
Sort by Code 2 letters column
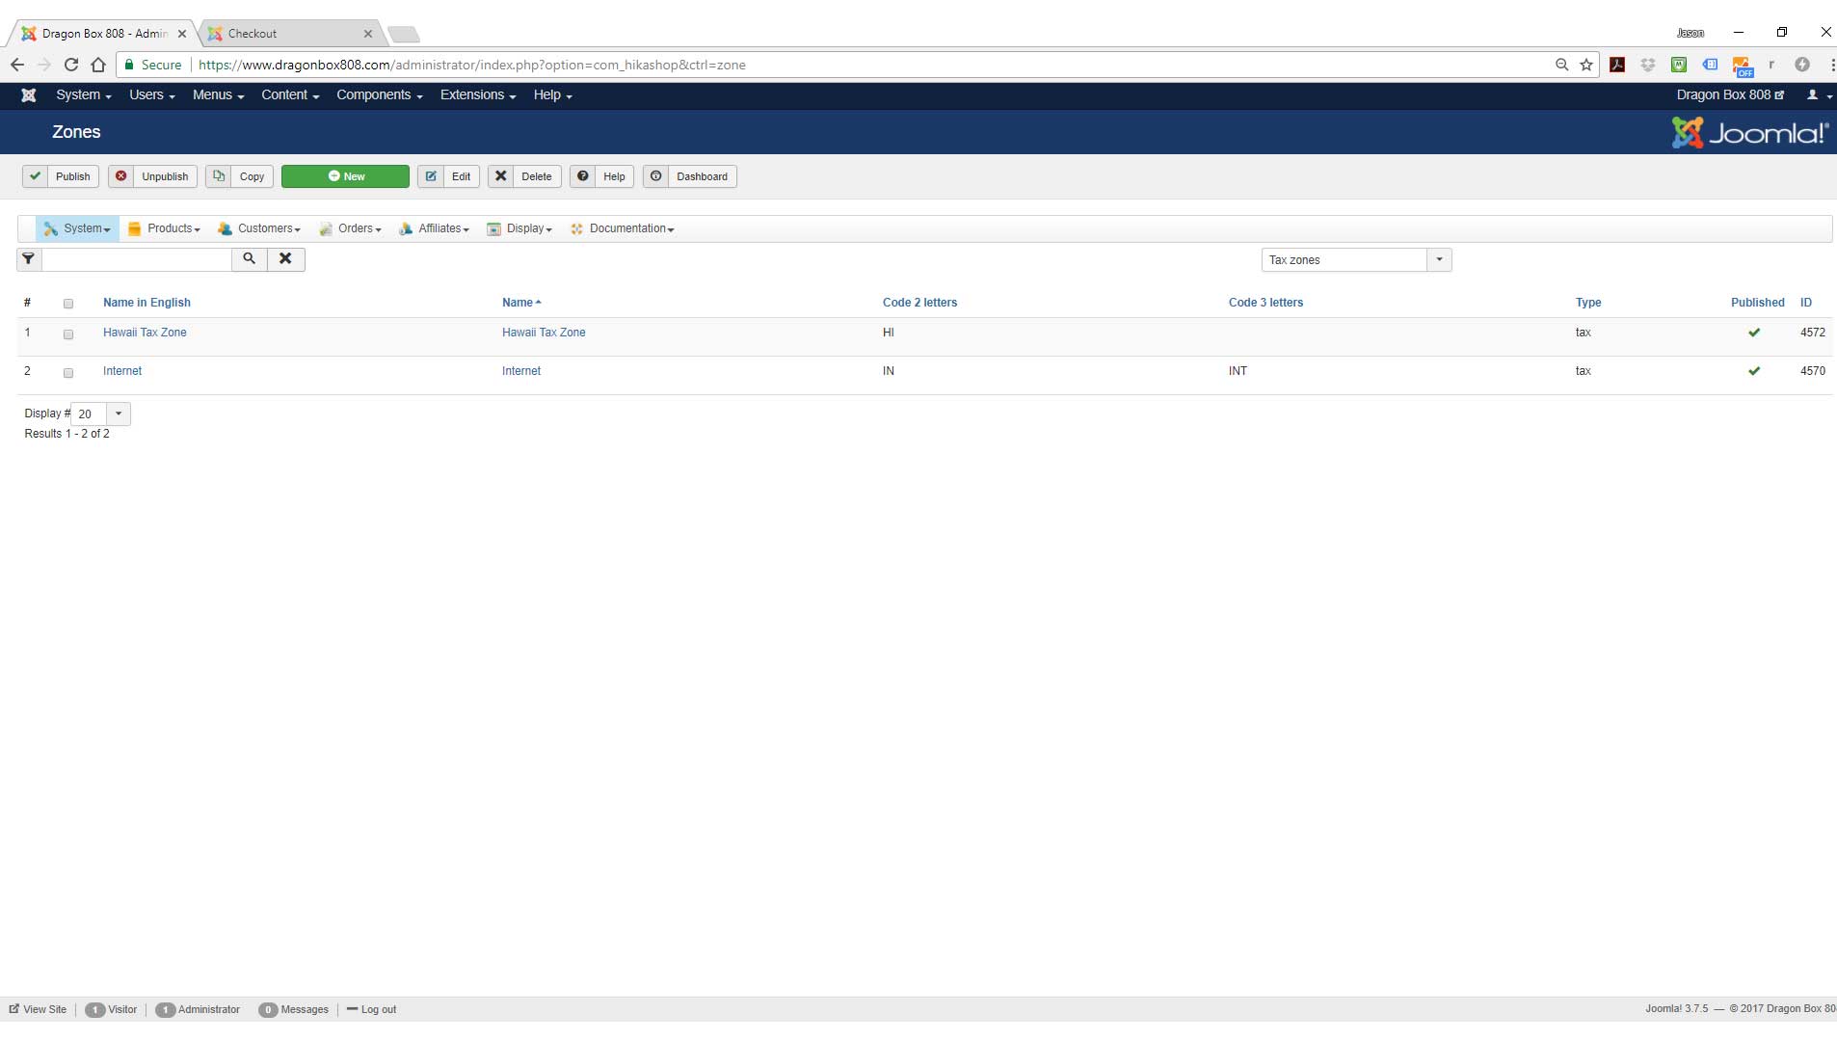point(919,303)
